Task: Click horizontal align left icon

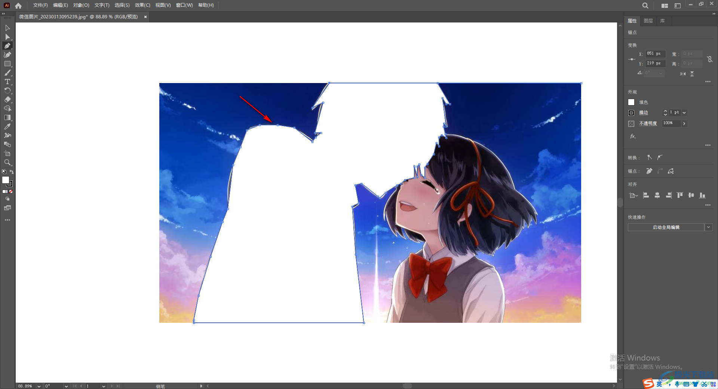Action: click(646, 195)
